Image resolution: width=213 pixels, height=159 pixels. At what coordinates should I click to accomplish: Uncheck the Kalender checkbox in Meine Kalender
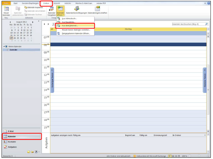(8, 50)
